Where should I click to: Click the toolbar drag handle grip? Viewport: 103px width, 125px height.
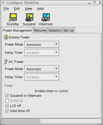3,20
